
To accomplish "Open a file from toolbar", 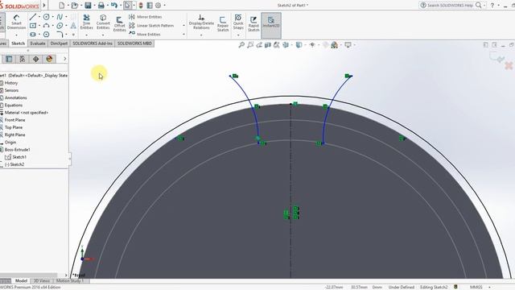I will click(75, 6).
